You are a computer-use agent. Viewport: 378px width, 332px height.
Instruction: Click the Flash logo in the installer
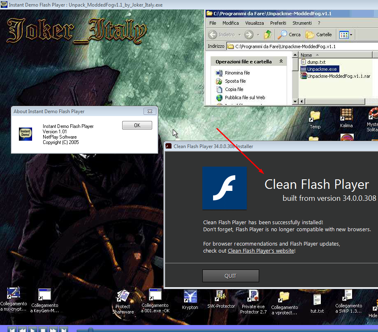[225, 188]
